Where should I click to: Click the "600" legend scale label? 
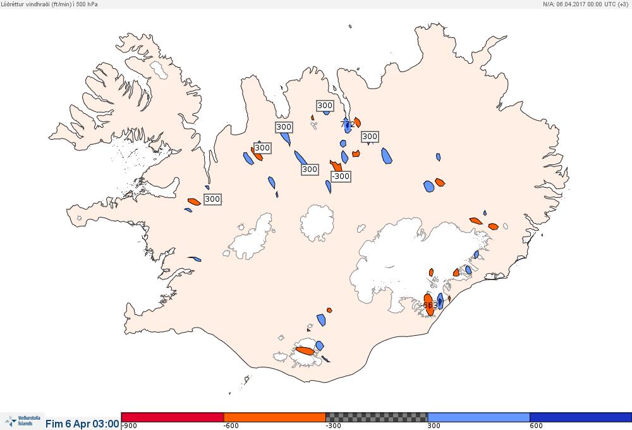click(x=537, y=426)
